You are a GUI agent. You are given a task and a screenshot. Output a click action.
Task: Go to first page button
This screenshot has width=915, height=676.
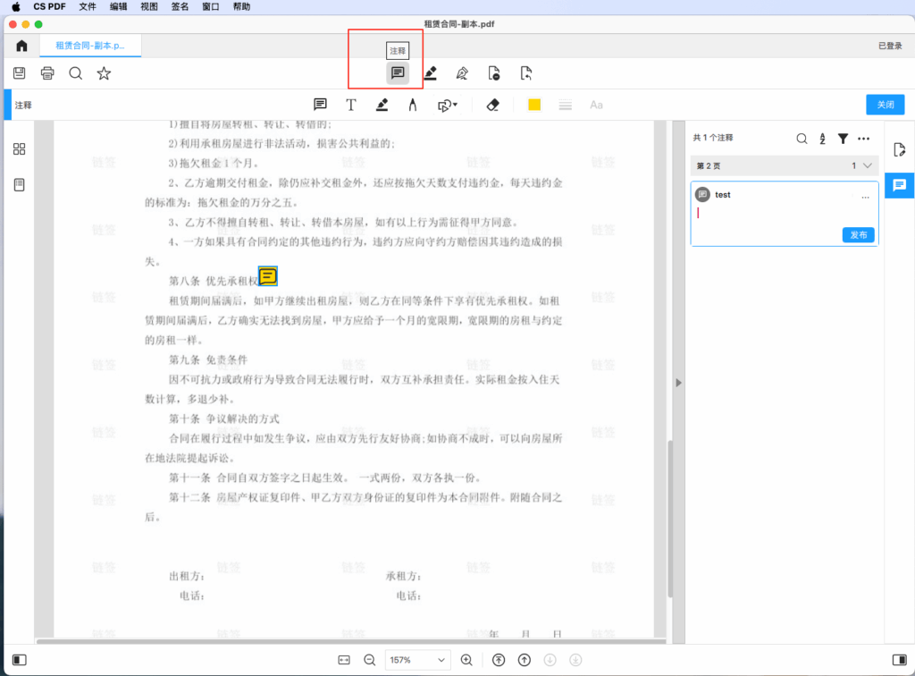pos(499,660)
